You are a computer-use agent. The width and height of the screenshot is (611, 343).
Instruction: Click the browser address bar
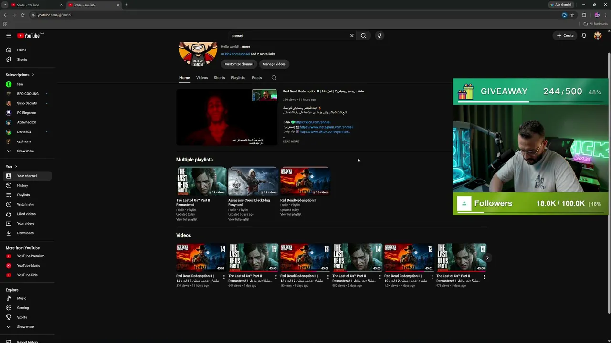[x=296, y=15]
